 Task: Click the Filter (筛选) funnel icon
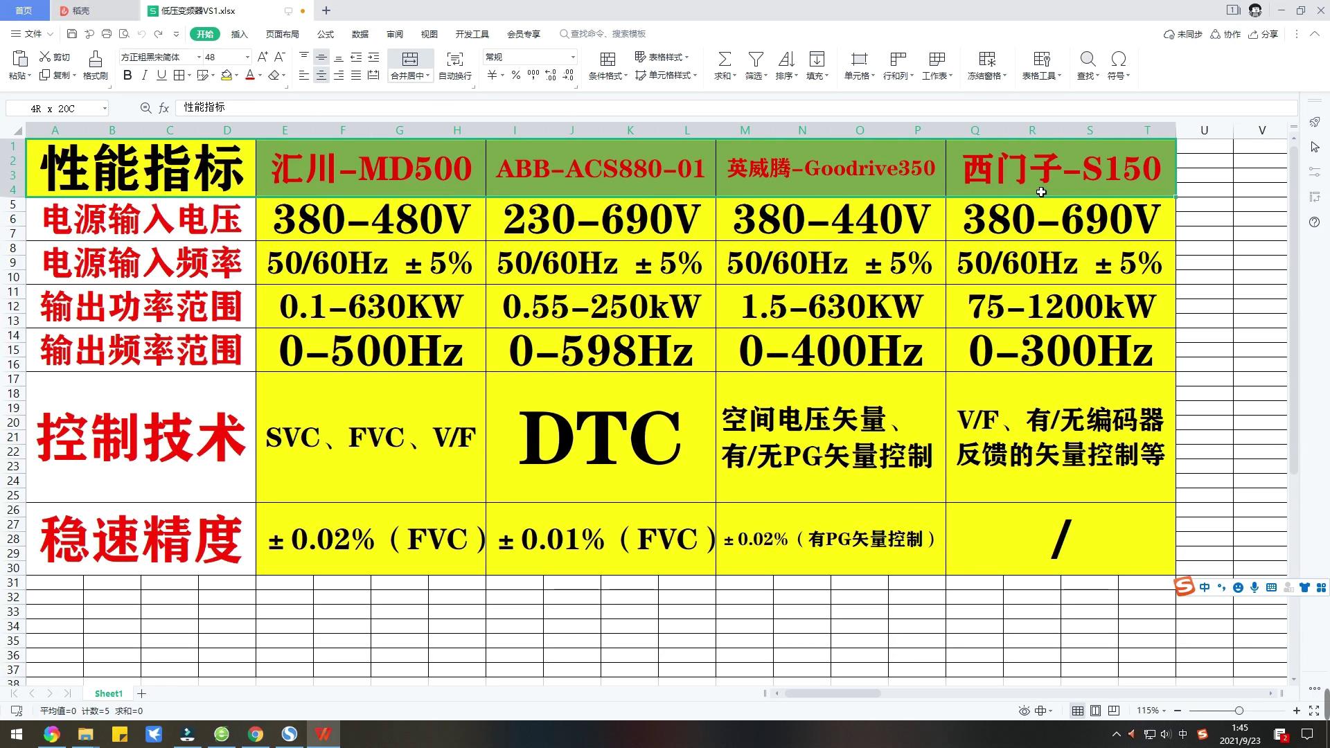tap(756, 60)
